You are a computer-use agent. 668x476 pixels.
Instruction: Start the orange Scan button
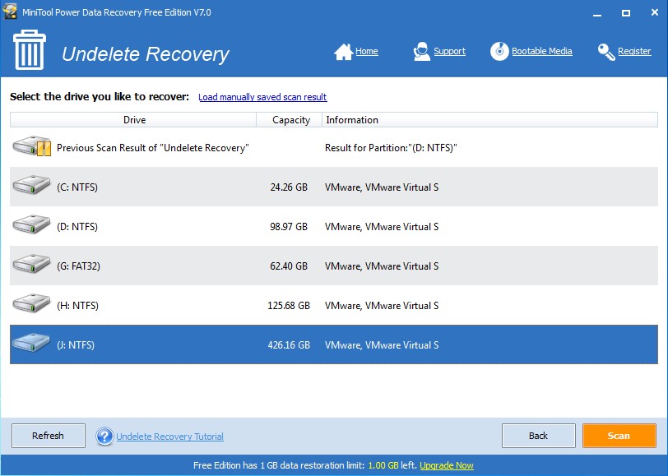pyautogui.click(x=619, y=436)
